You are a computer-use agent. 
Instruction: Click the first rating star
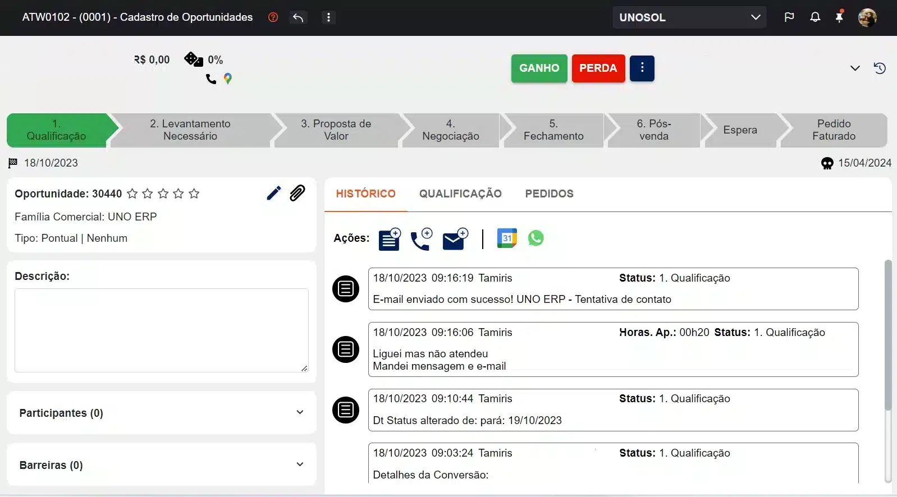[132, 194]
